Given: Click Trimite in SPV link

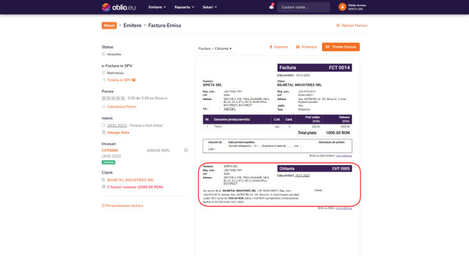Looking at the screenshot, I should pos(119,80).
